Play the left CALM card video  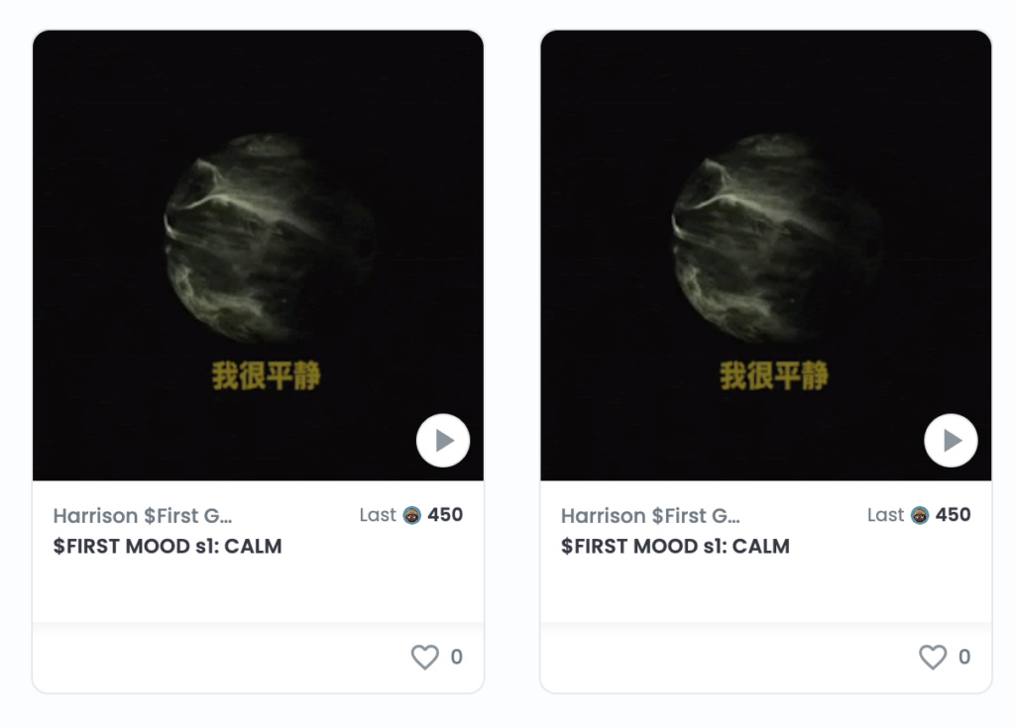(443, 441)
